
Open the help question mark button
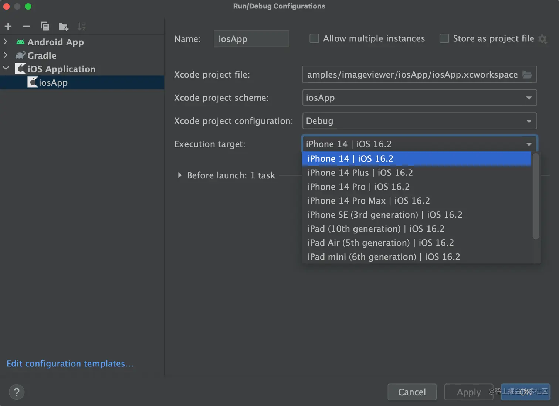[17, 392]
